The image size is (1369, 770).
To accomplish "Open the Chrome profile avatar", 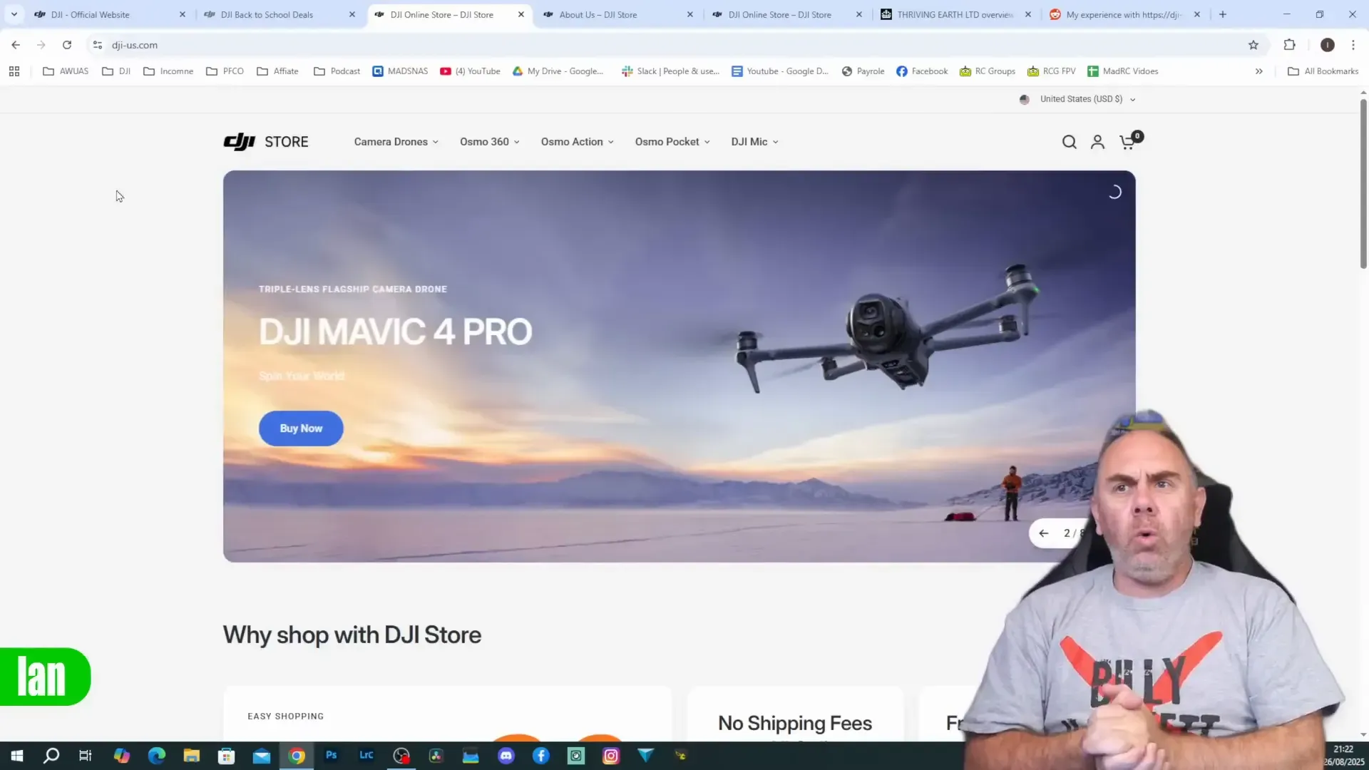I will tap(1327, 45).
